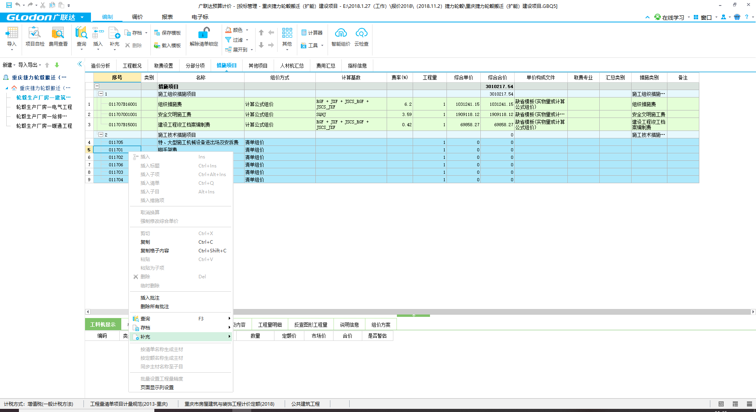Viewport: 756px width, 412px height.
Task: Open the 导入导出 dropdown
Action: point(30,65)
